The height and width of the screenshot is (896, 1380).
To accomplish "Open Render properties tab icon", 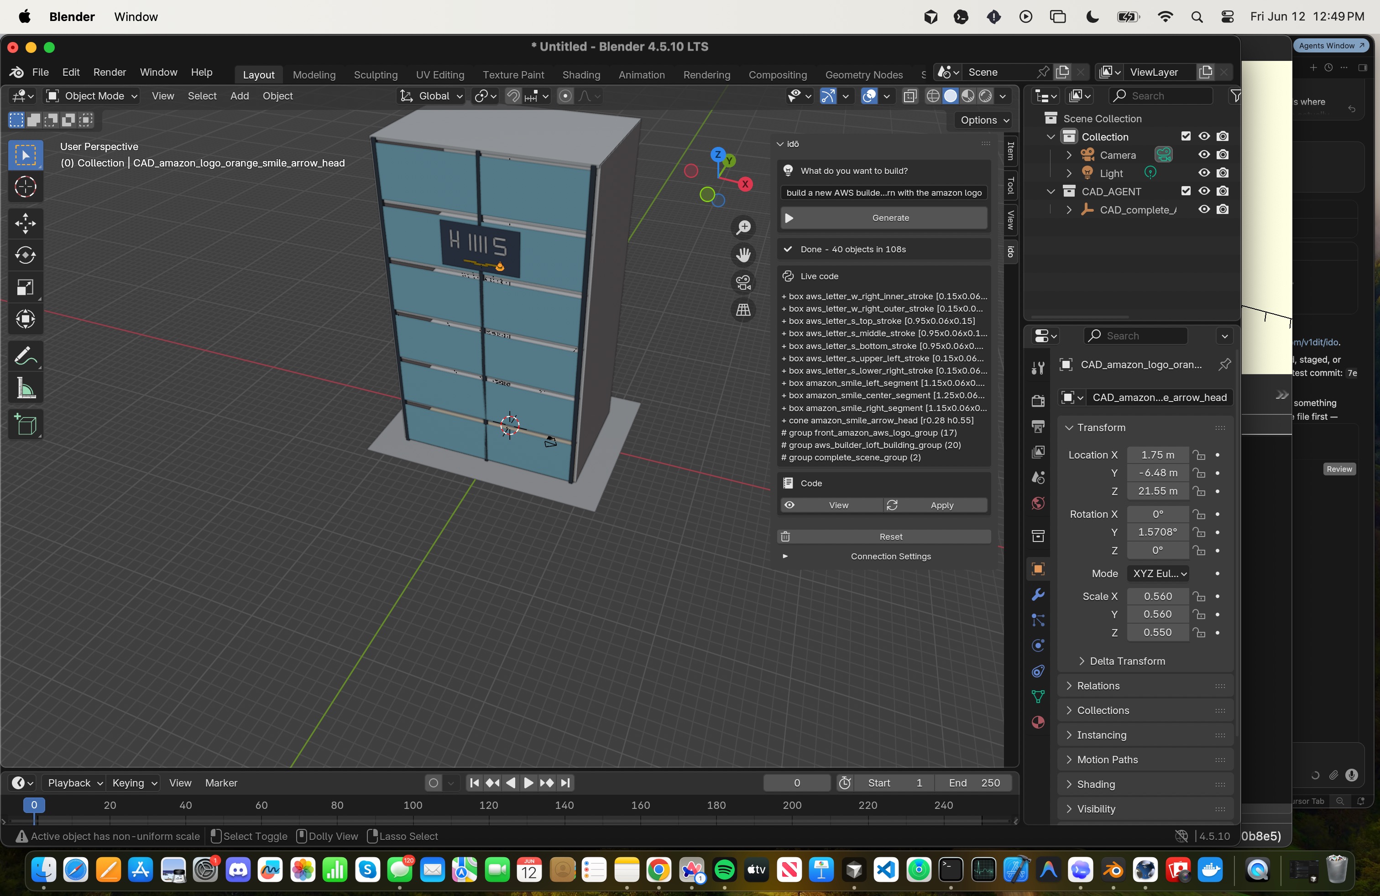I will tap(1038, 401).
